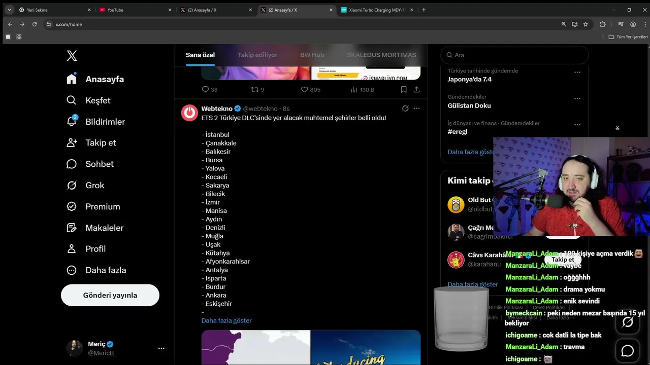Switch to Sana özel tab
Viewport: 650px width, 365px height.
[x=200, y=55]
